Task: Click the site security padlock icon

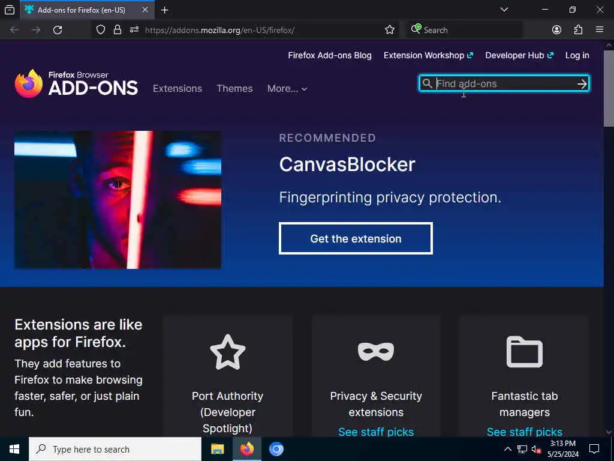Action: tap(117, 30)
